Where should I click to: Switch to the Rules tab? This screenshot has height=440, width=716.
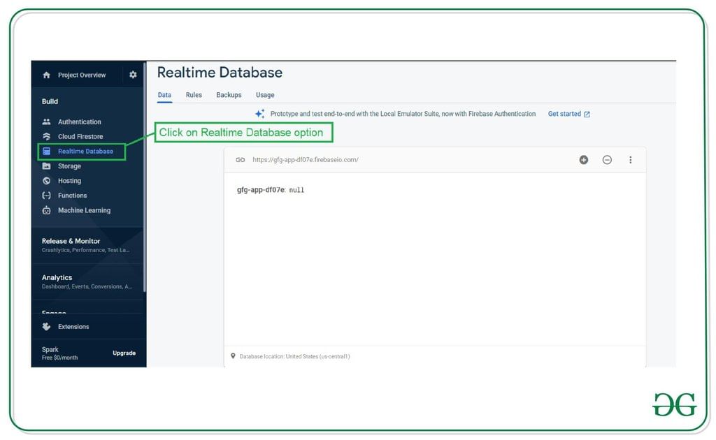[x=194, y=94]
